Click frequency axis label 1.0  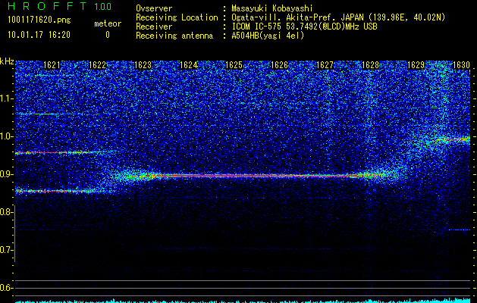click(x=7, y=136)
